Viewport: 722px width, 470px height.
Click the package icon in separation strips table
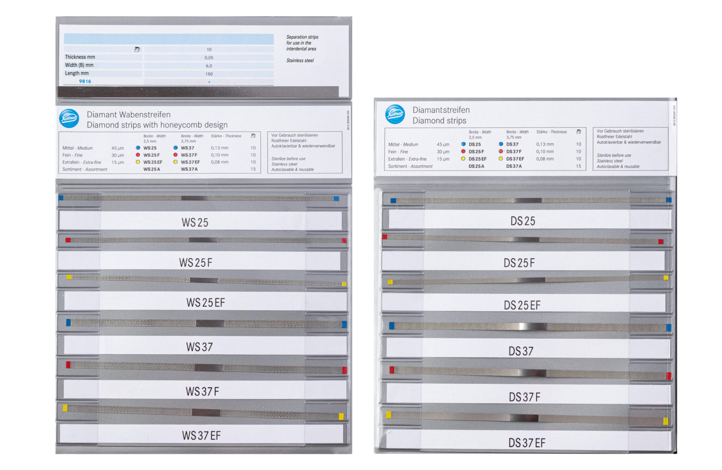pyautogui.click(x=137, y=49)
